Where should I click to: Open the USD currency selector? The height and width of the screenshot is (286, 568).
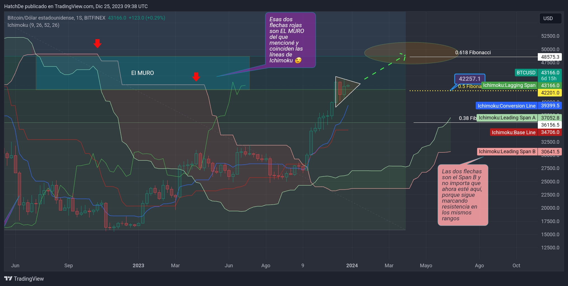550,18
